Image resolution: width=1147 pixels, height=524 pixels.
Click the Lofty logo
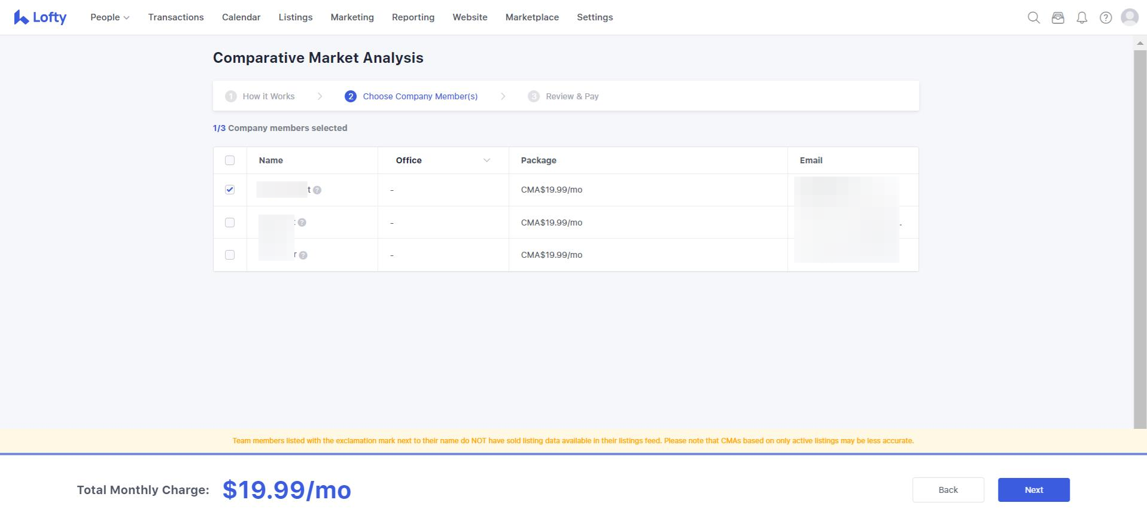click(x=40, y=17)
